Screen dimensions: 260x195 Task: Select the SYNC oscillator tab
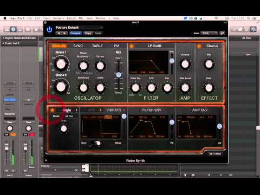point(78,46)
